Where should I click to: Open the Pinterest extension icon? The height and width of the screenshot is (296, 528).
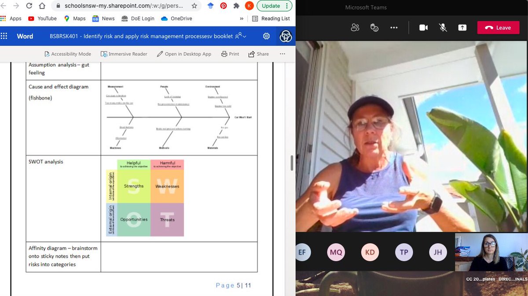coord(224,6)
